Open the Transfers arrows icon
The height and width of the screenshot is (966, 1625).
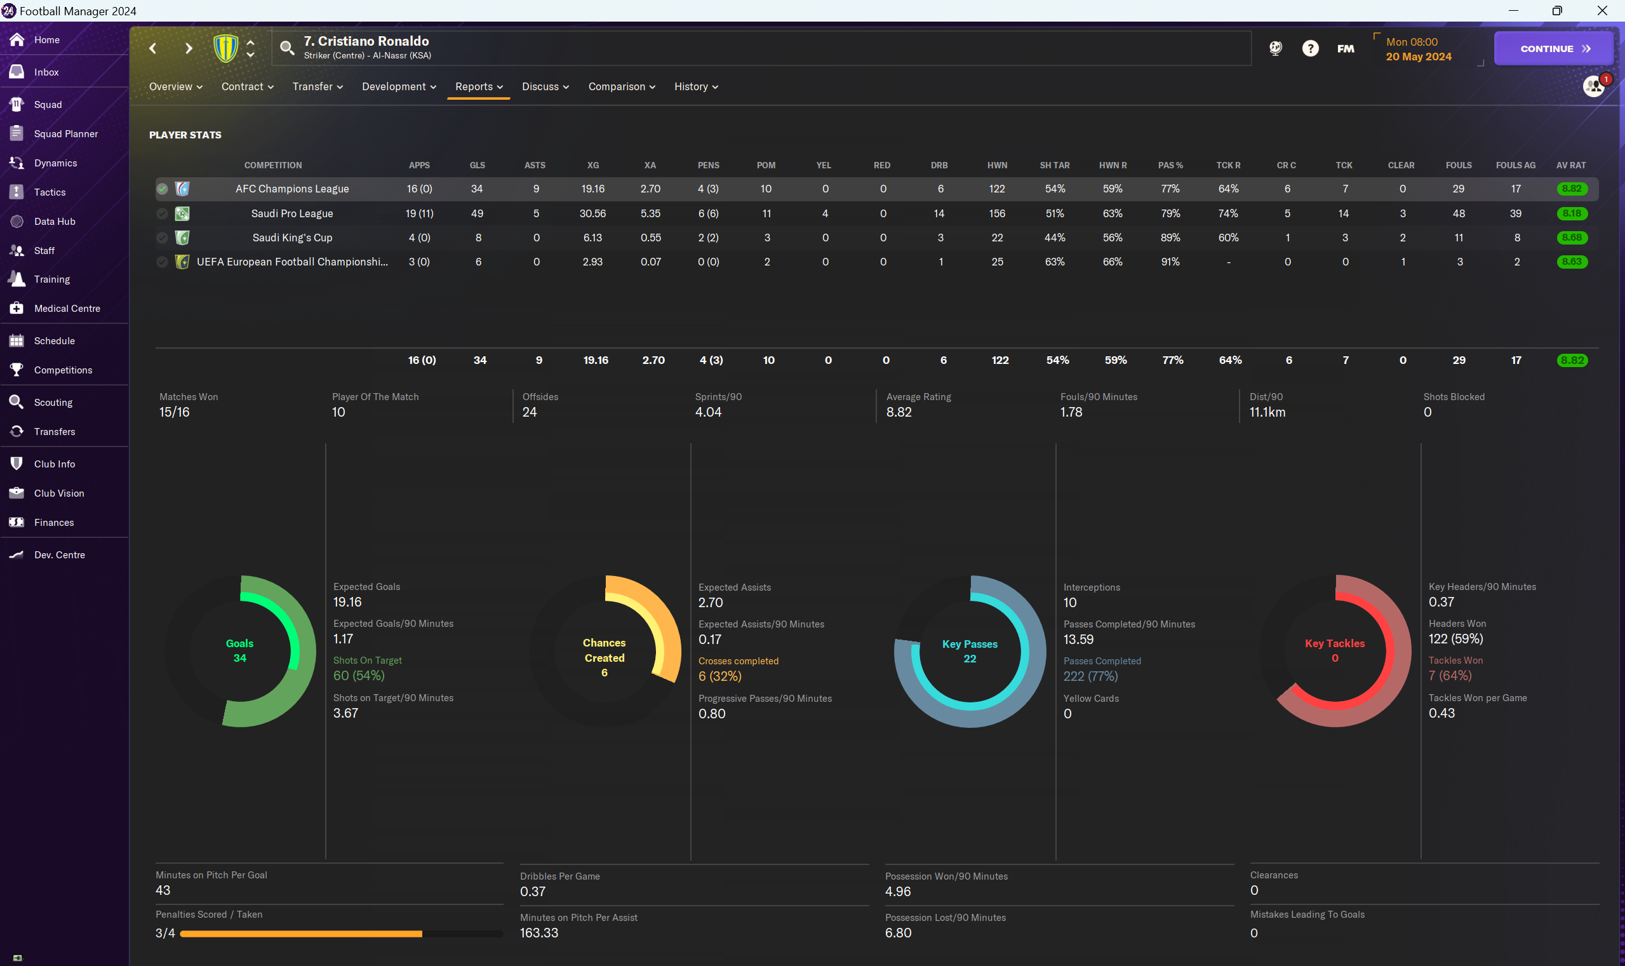pos(17,432)
